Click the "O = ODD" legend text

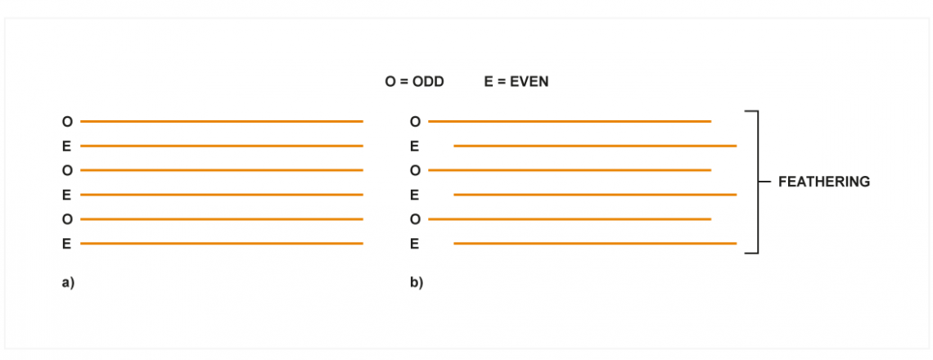414,82
